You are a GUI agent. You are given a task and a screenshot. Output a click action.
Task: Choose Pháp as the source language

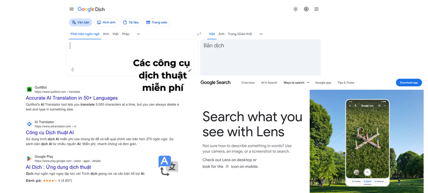pyautogui.click(x=126, y=34)
